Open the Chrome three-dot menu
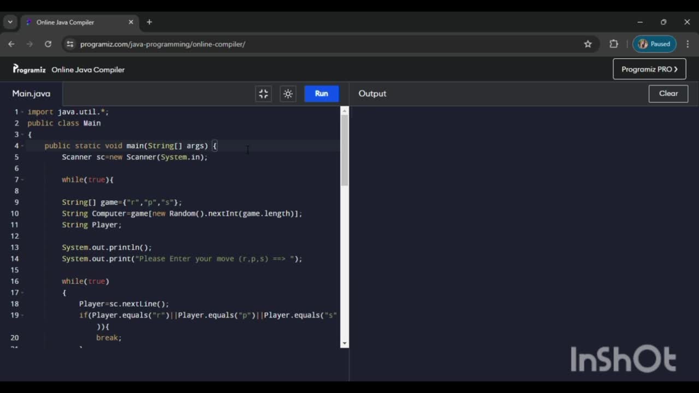Viewport: 699px width, 393px height. coord(688,44)
